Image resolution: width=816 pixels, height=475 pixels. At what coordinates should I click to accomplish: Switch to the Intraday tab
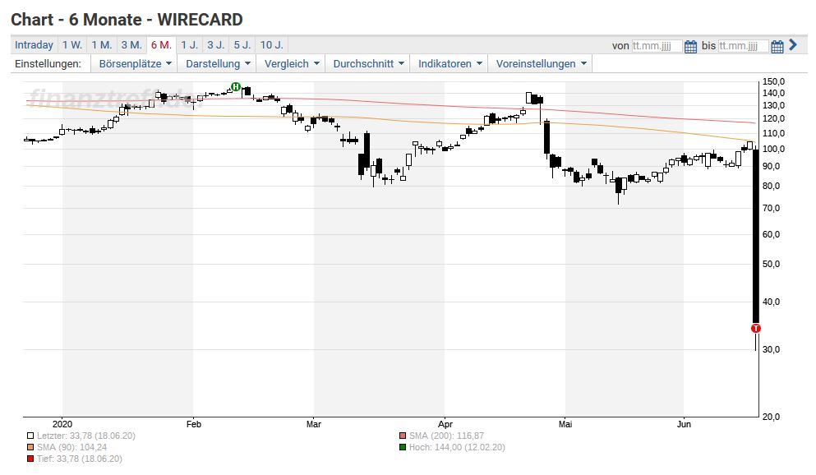tap(34, 44)
